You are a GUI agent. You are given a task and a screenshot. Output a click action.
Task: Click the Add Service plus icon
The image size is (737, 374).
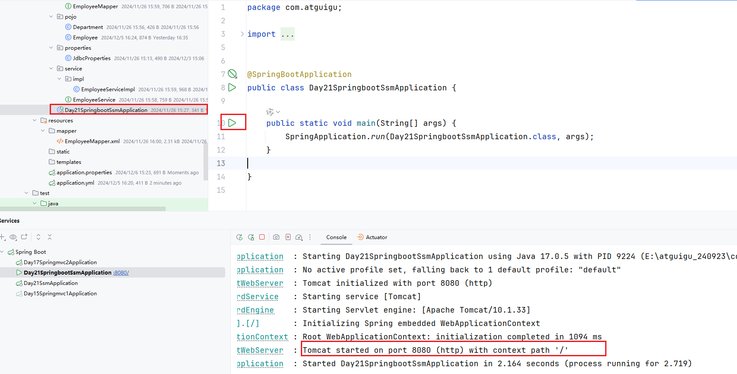[x=3, y=237]
